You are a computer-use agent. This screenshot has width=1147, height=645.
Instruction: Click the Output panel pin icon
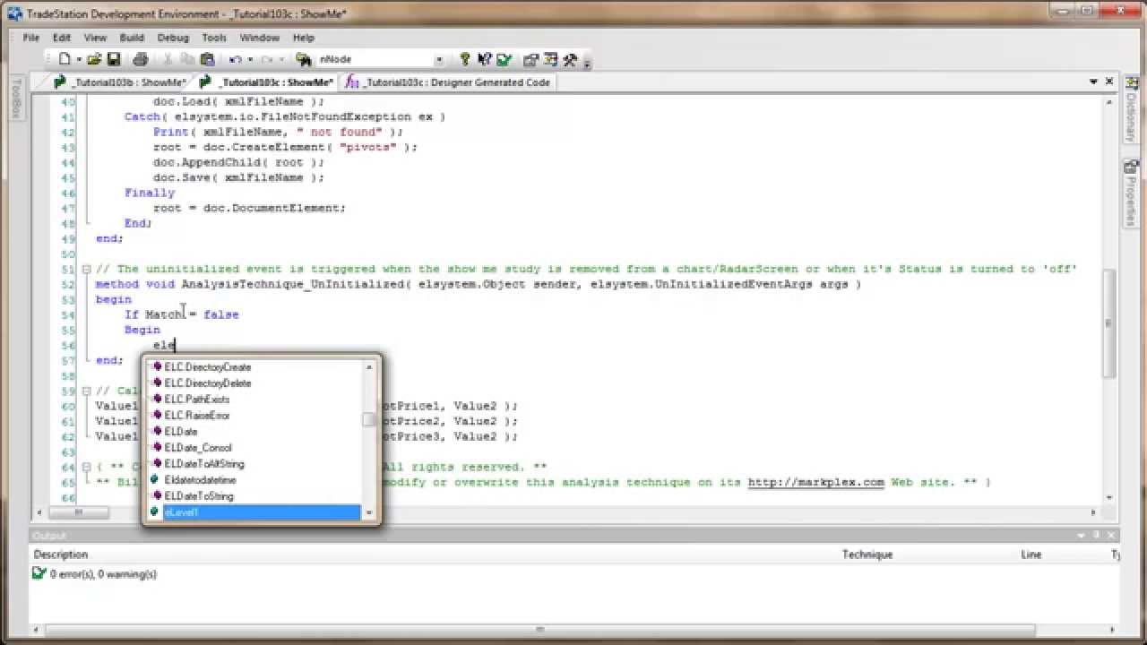pyautogui.click(x=1096, y=535)
